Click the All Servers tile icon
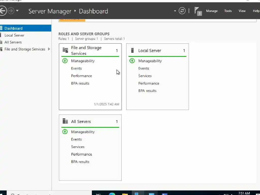The width and height of the screenshot is (260, 195). (65, 121)
